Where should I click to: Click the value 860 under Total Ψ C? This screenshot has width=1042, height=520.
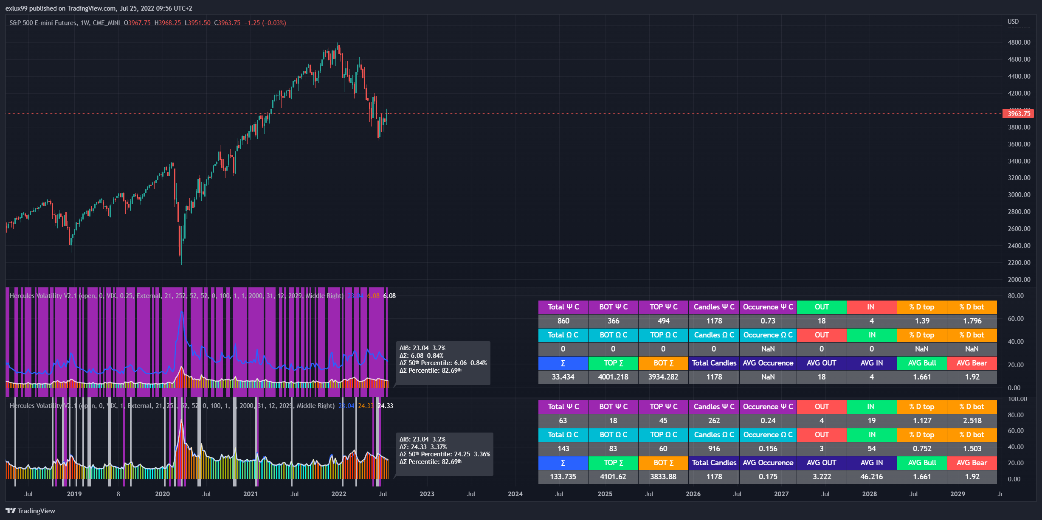(563, 321)
